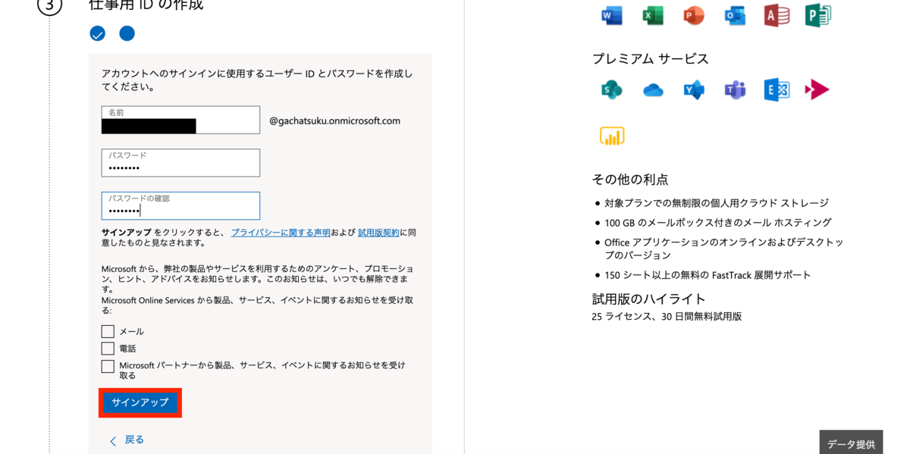Click the プレミアム サービス heading
The image size is (910, 454).
pyautogui.click(x=650, y=58)
